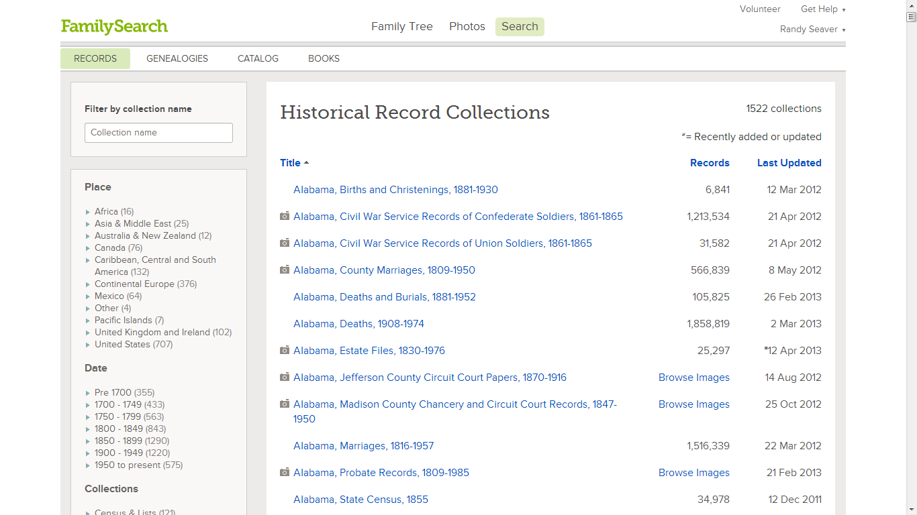Click the FamilySearch logo
This screenshot has height=515, width=917.
click(114, 27)
